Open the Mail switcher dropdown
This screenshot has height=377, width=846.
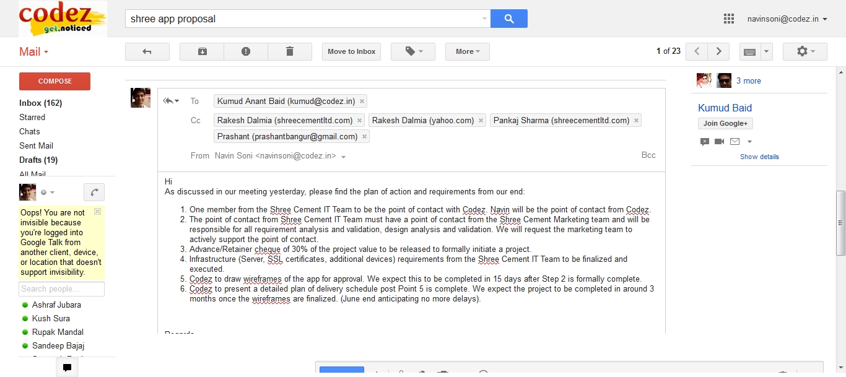(34, 52)
